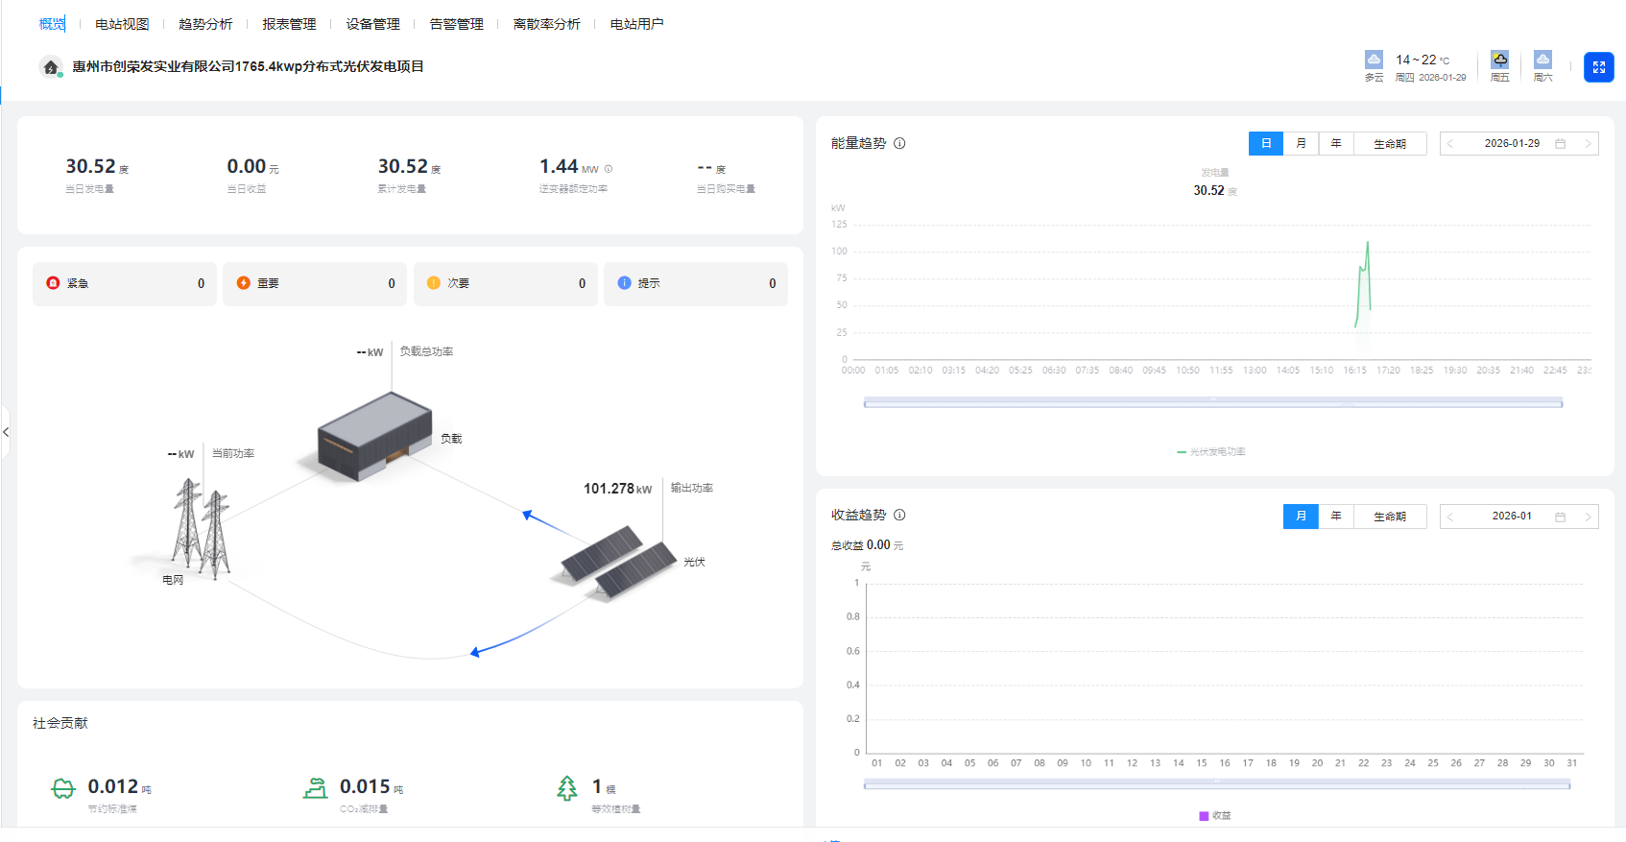
Task: Expand the collapsed left sidebar arrow
Action: coord(6,432)
